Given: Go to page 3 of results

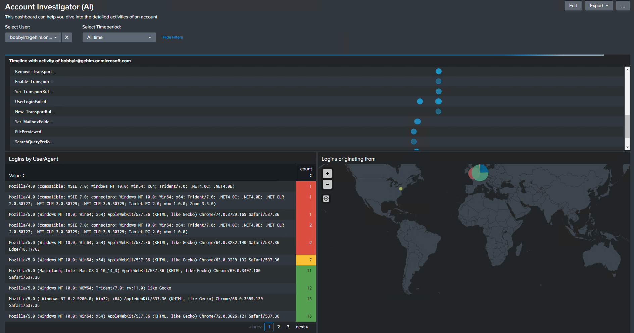Looking at the screenshot, I should click(x=288, y=327).
